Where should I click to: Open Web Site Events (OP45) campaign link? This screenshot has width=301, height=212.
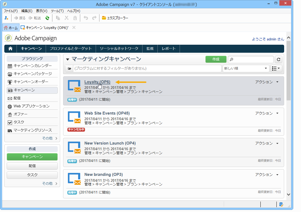pos(107,113)
